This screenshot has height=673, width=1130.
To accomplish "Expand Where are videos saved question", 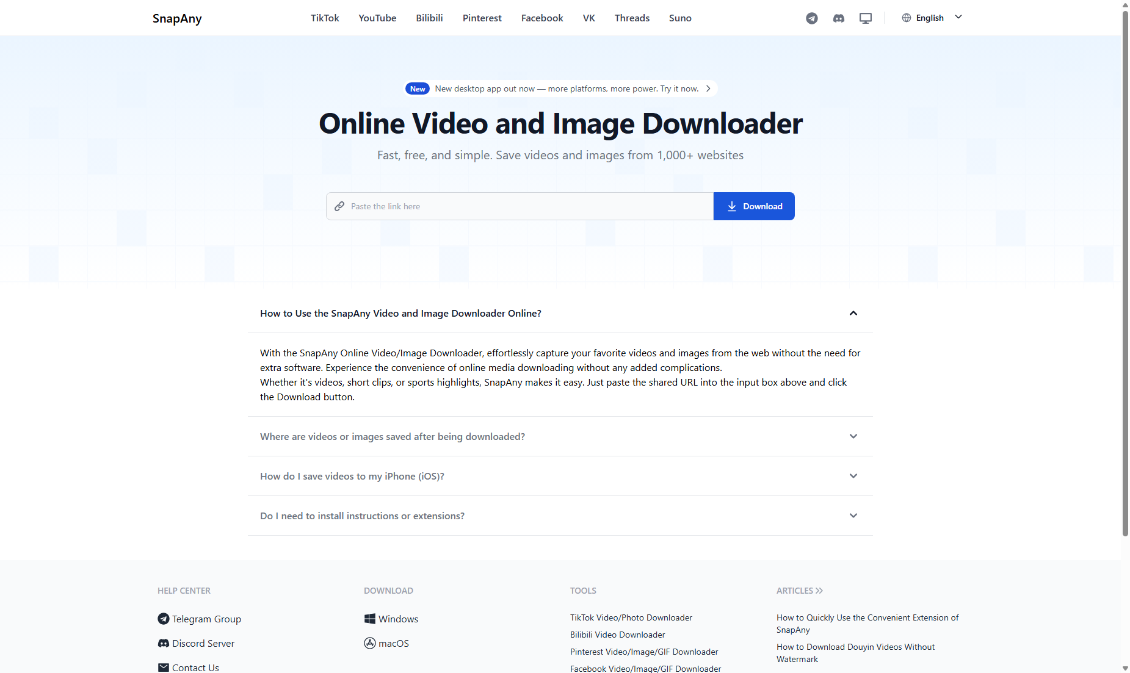I will tap(560, 436).
